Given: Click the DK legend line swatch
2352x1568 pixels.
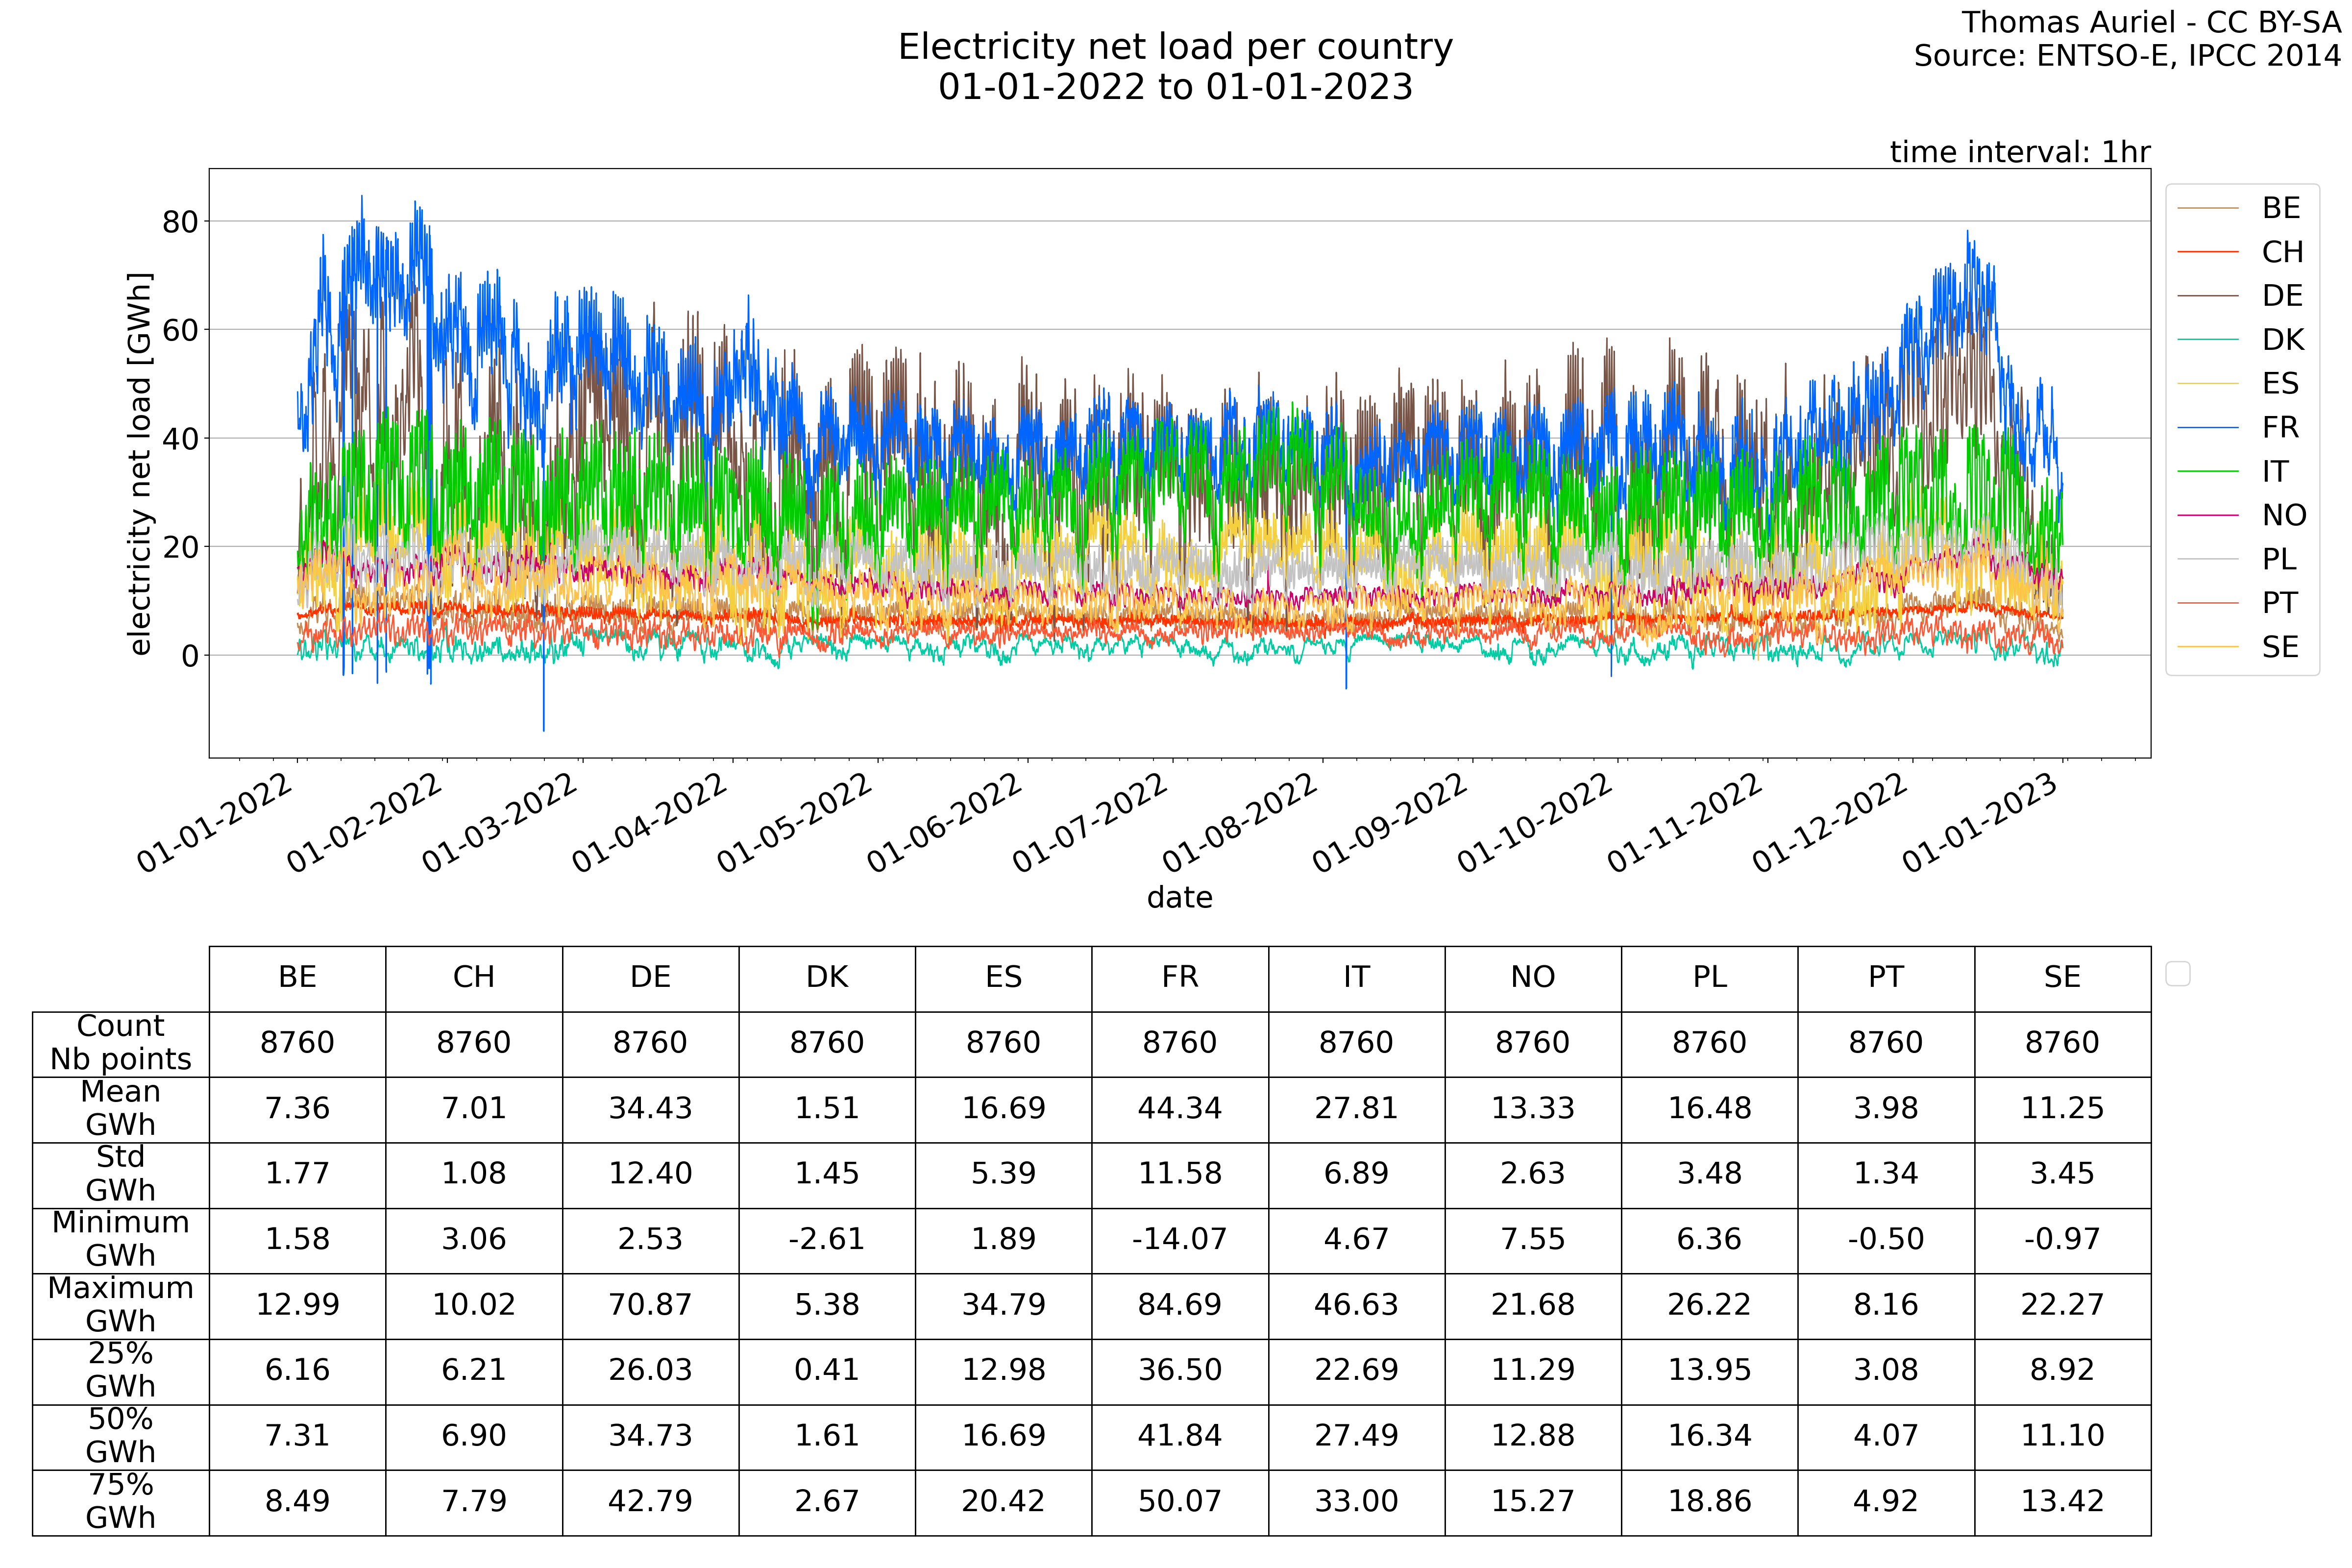Looking at the screenshot, I should (x=2207, y=340).
